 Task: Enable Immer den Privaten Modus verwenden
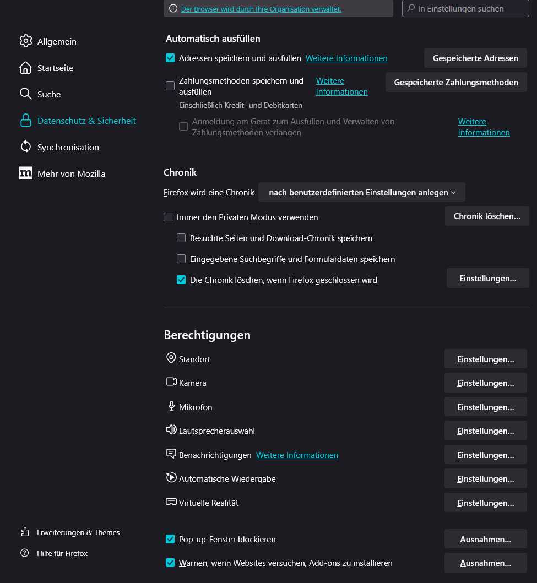click(168, 217)
